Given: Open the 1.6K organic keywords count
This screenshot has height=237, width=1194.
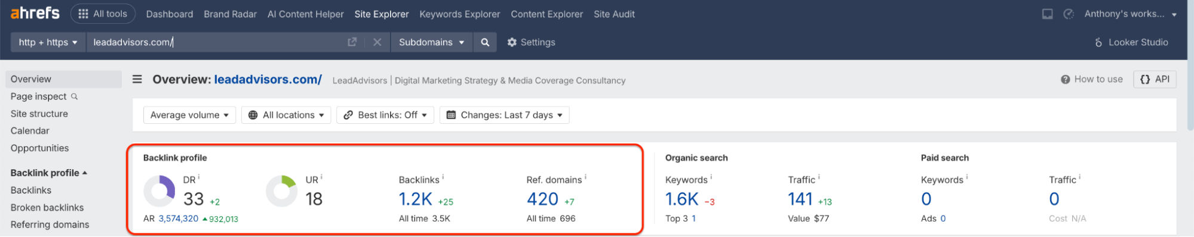Looking at the screenshot, I should click(x=682, y=199).
